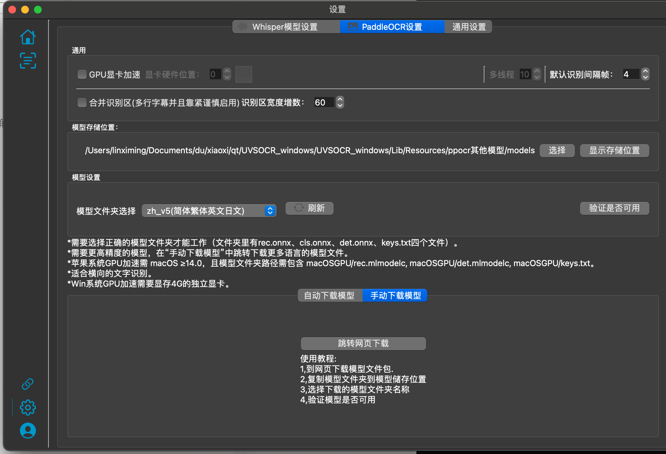666x454 pixels.
Task: Click the refresh arrows icon beside 刷新
Action: coord(299,208)
